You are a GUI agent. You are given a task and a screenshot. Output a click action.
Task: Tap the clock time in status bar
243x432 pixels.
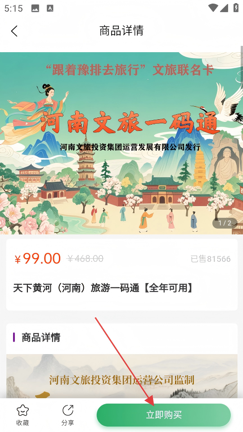[x=13, y=9]
